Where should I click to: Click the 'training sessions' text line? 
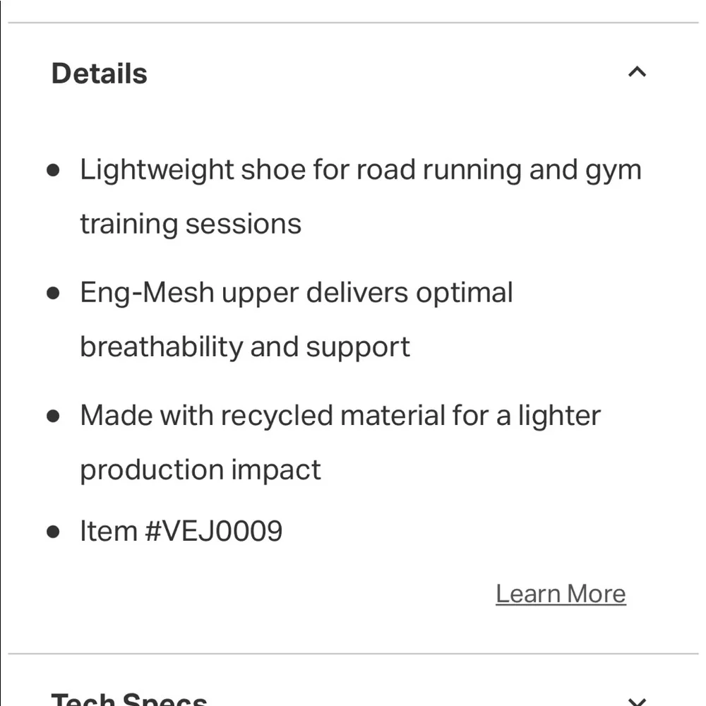(x=191, y=225)
